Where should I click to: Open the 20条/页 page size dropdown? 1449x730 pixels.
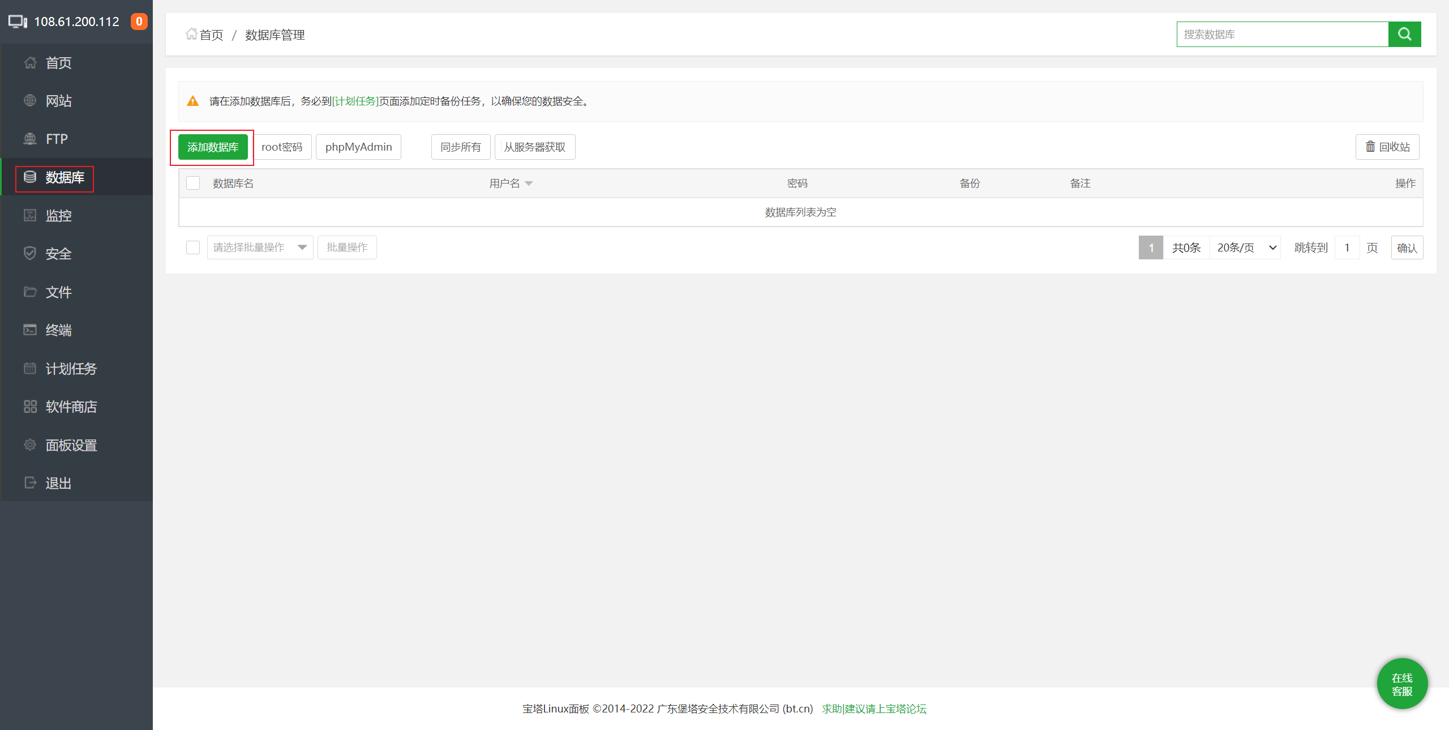click(1245, 247)
